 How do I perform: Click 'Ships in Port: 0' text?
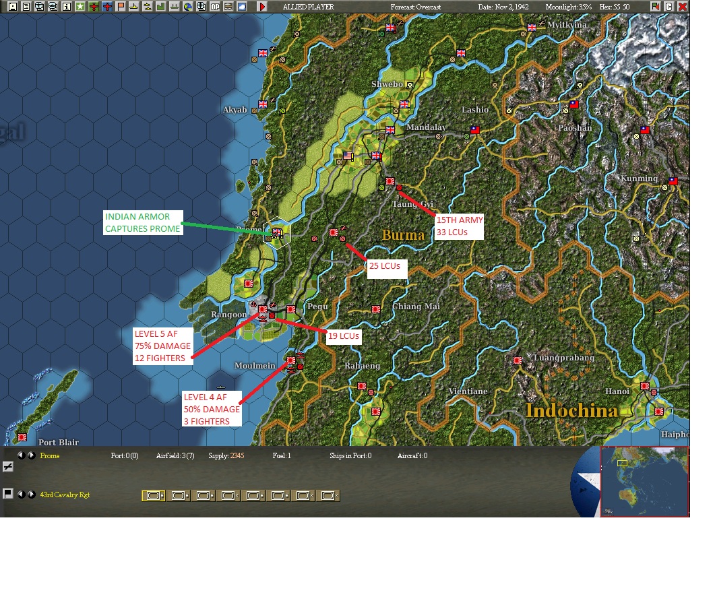click(350, 455)
